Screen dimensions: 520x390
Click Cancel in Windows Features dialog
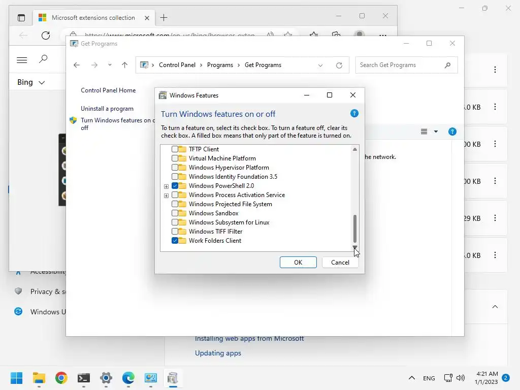click(340, 263)
